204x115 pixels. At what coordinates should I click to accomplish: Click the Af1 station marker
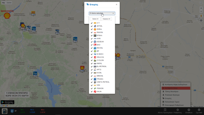coord(33,13)
